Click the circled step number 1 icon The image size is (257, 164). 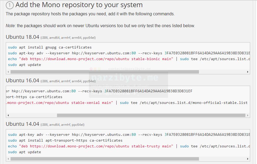(x=9, y=5)
